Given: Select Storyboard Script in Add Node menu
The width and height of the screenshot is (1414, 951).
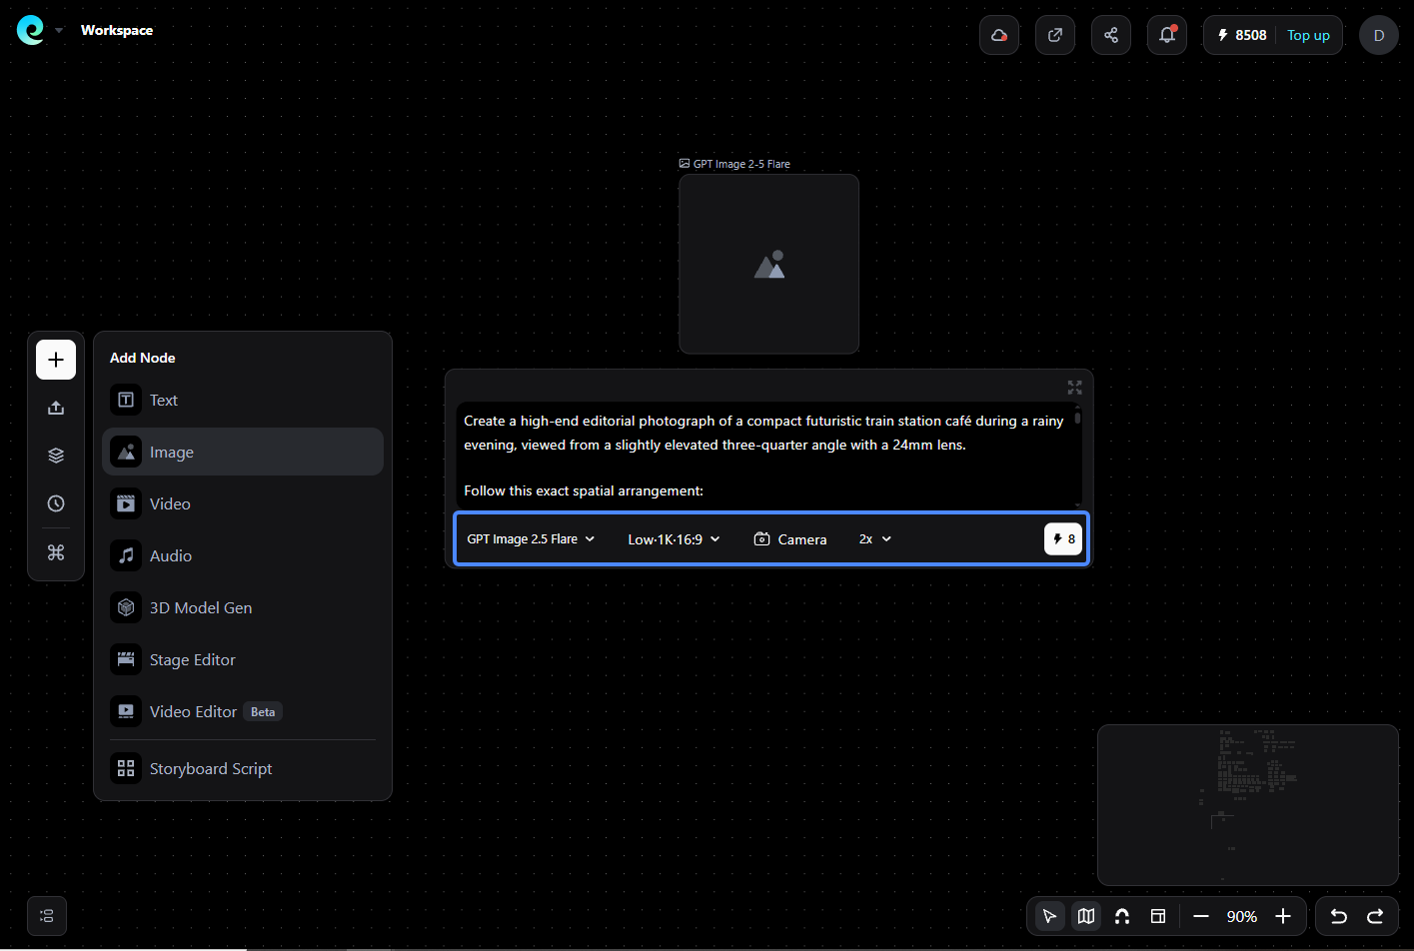Looking at the screenshot, I should coord(243,768).
